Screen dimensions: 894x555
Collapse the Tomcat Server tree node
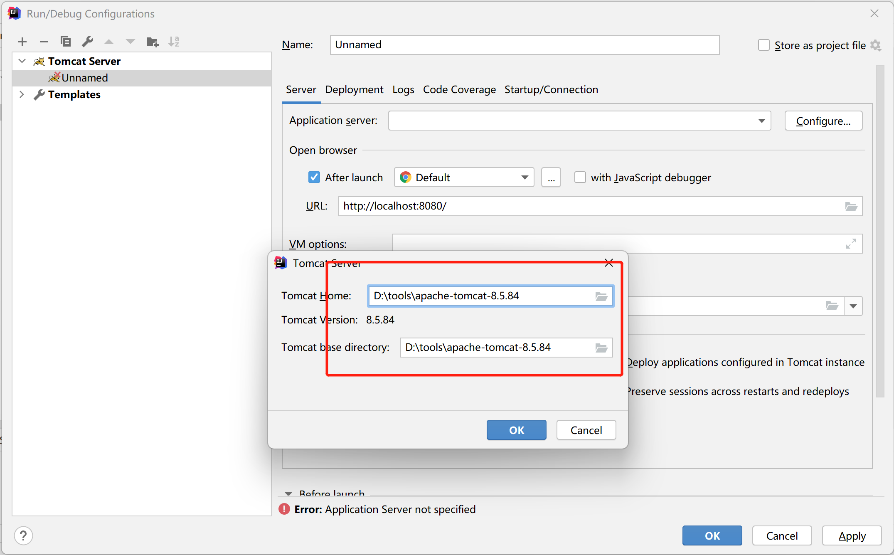(22, 61)
